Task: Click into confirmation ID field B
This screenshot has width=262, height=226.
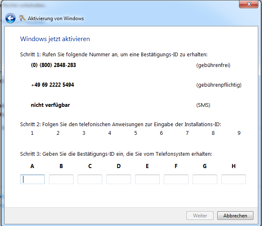Action: pos(61,180)
